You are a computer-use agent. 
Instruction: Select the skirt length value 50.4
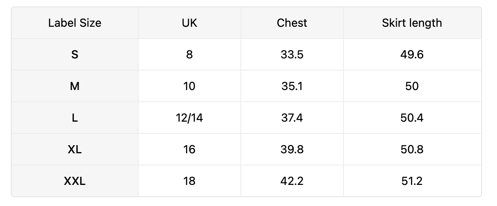point(412,118)
